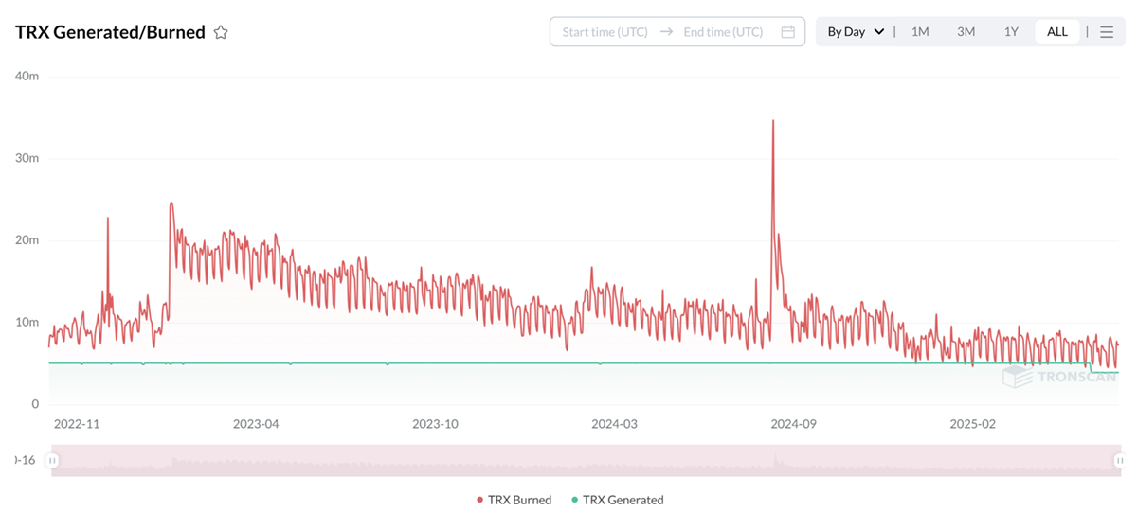Expand the By Day interval dropdown
Screen dimensions: 1137x512
point(856,32)
